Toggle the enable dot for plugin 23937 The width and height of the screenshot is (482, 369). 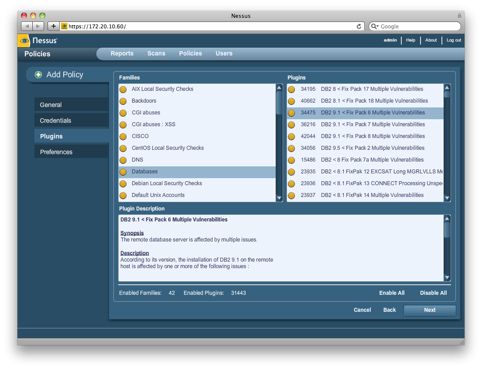coord(291,196)
